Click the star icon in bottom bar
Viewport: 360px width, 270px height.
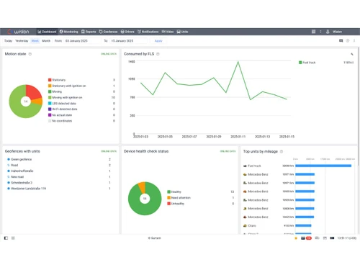pos(296,238)
